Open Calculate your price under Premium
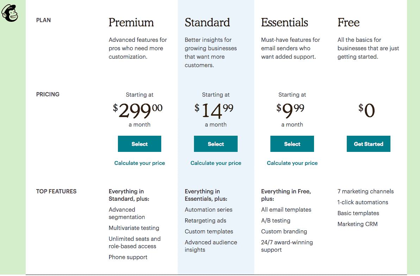The height and width of the screenshot is (276, 420). point(139,163)
